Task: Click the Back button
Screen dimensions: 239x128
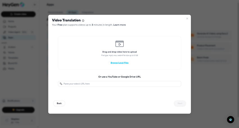Action: coord(59,103)
